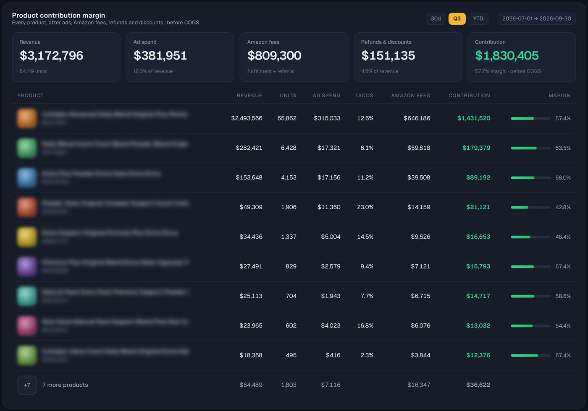
Task: Click the 58.6% margin value
Action: tap(563, 296)
